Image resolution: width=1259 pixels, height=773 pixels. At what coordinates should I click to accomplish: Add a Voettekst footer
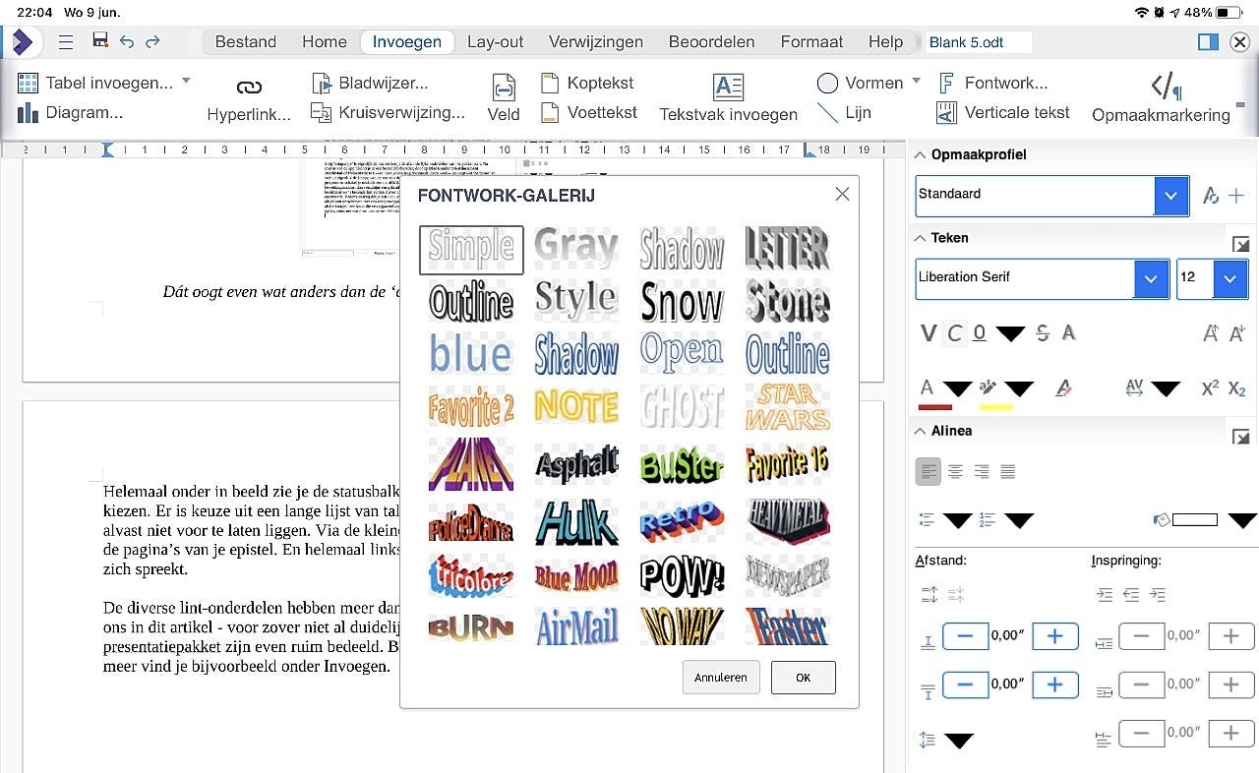pyautogui.click(x=589, y=112)
